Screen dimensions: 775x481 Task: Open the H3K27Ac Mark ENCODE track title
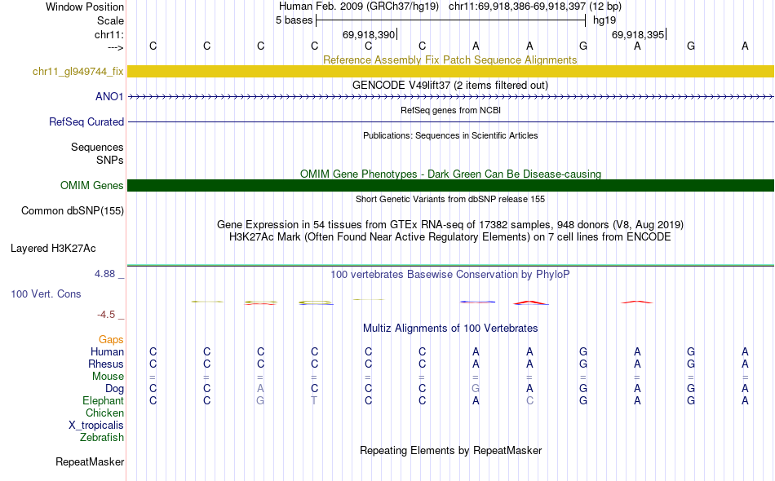coord(449,237)
